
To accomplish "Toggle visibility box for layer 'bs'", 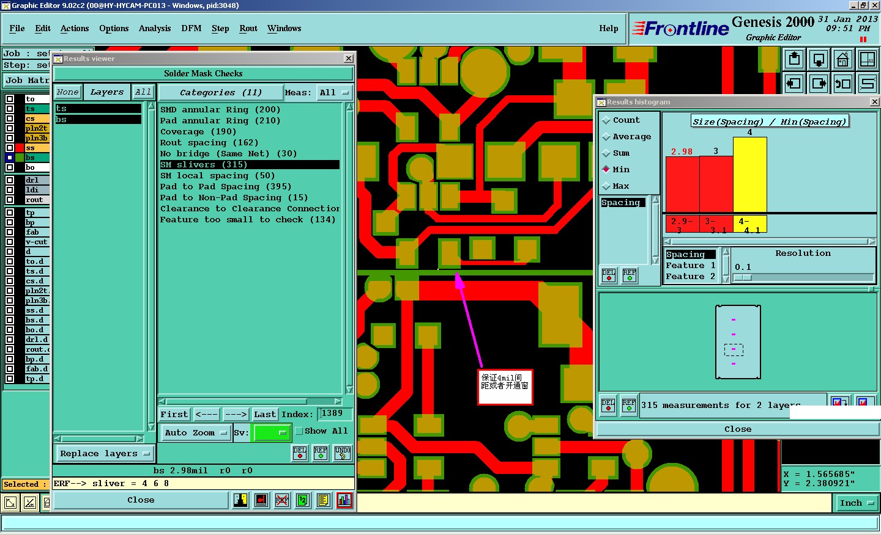I will [10, 158].
